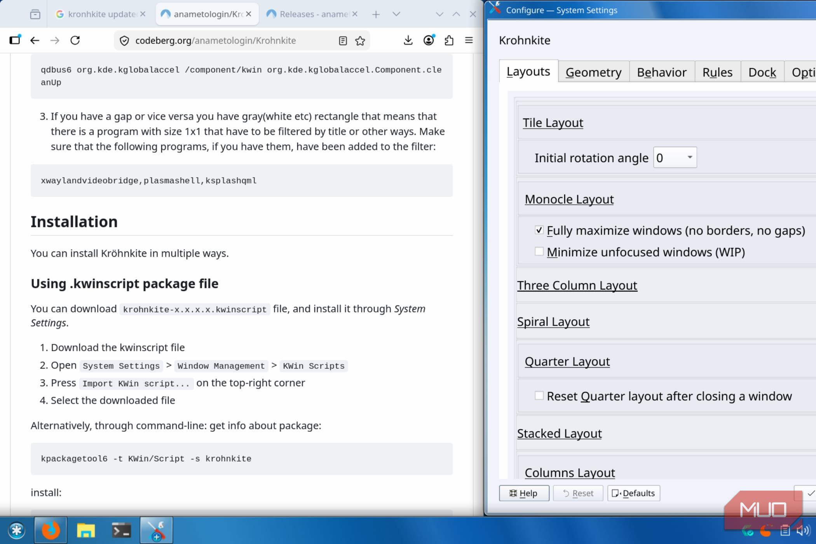Click the Reset button in settings dialog
This screenshot has height=544, width=816.
click(578, 493)
